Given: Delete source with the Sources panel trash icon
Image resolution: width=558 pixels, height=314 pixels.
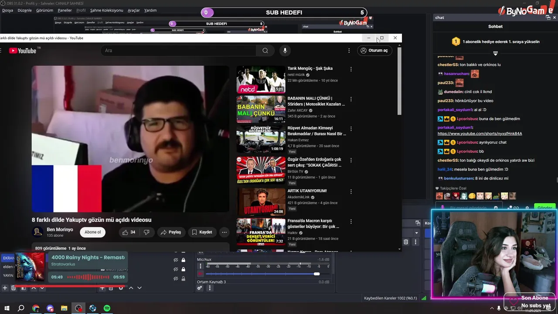Looking at the screenshot, I should pyautogui.click(x=111, y=288).
